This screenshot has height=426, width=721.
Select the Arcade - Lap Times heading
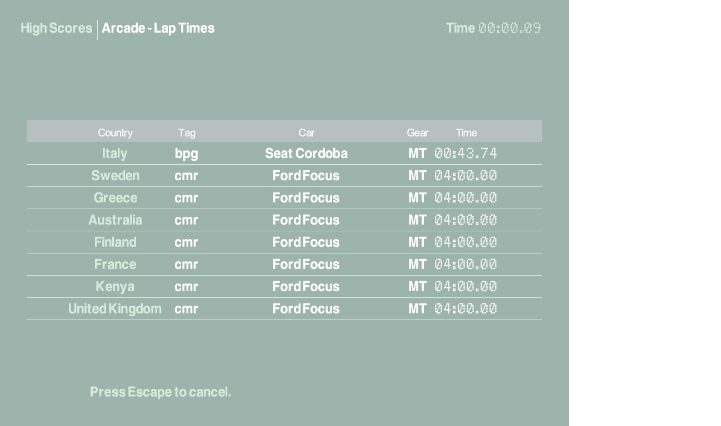click(x=158, y=28)
